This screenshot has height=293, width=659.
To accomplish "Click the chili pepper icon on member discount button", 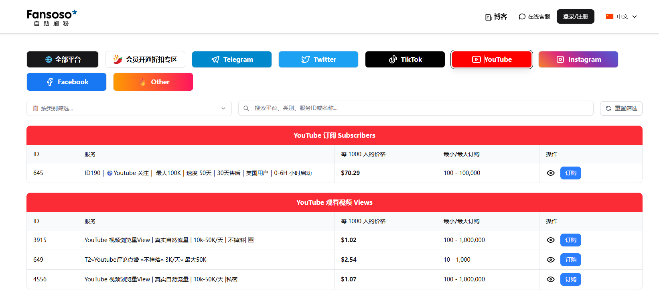I will coord(118,59).
